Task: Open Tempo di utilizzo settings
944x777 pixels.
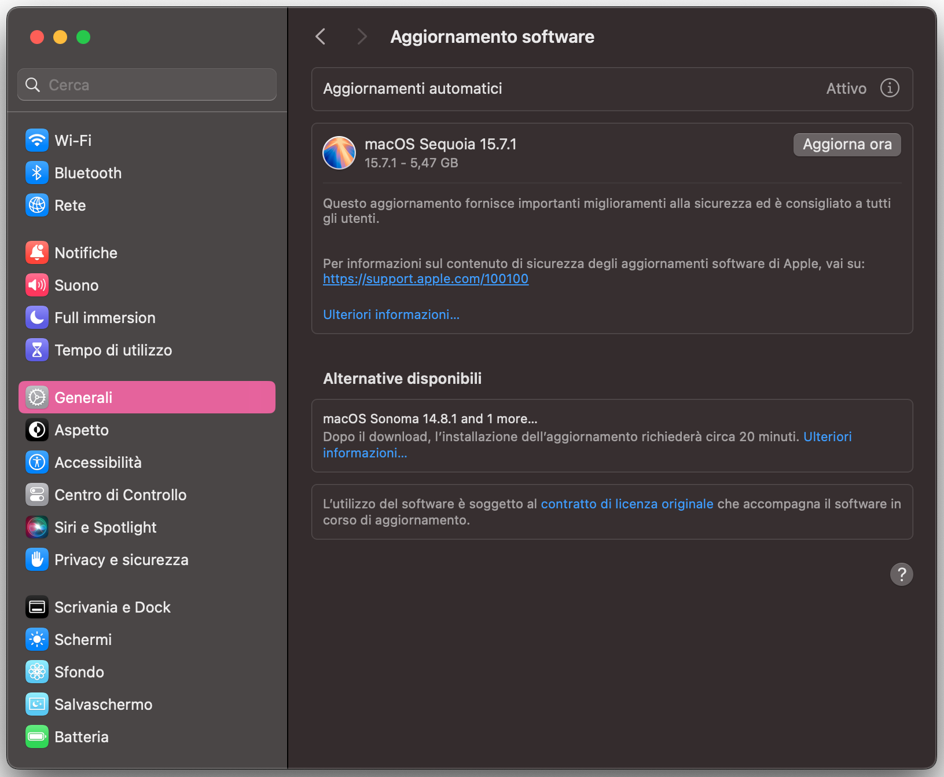Action: point(113,350)
